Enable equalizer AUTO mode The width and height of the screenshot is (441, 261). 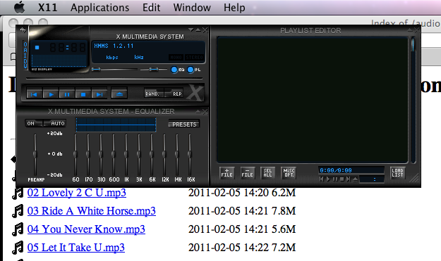(54, 123)
